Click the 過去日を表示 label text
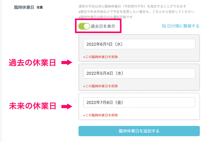 103,26
